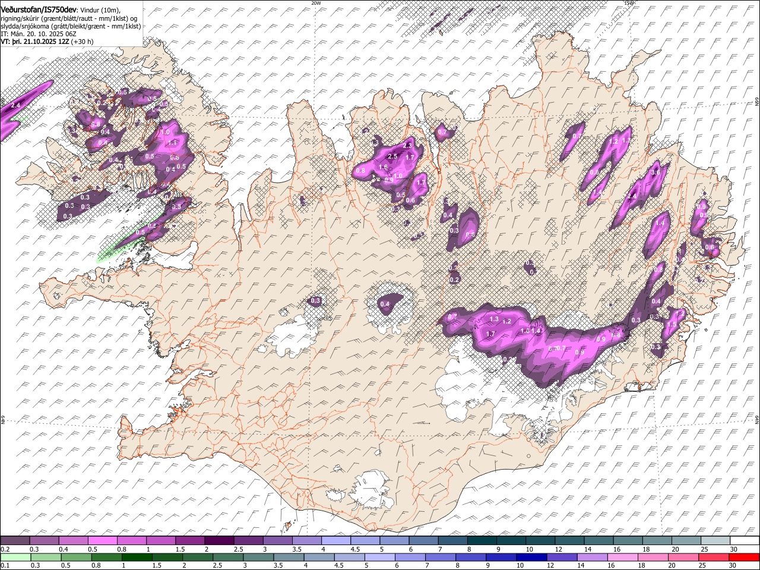Click the rain legend 0.1 palest green swatch
Viewport: 760px width, 570px height.
pos(15,557)
